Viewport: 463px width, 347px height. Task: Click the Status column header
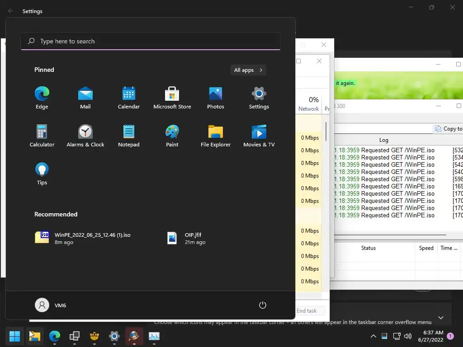(x=368, y=248)
